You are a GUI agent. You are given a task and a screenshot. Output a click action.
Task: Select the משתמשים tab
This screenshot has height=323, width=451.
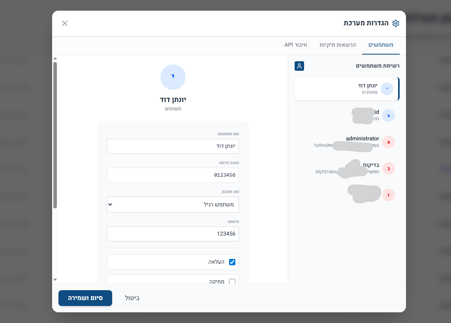pos(381,45)
